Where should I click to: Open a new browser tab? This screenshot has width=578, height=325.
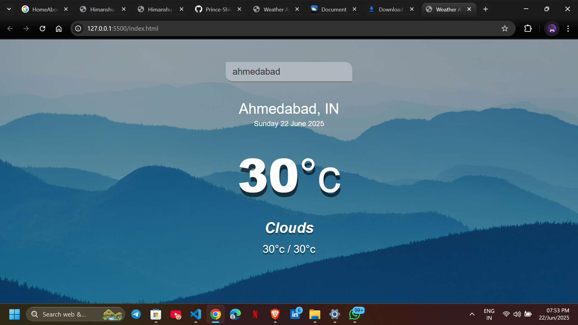(x=486, y=9)
